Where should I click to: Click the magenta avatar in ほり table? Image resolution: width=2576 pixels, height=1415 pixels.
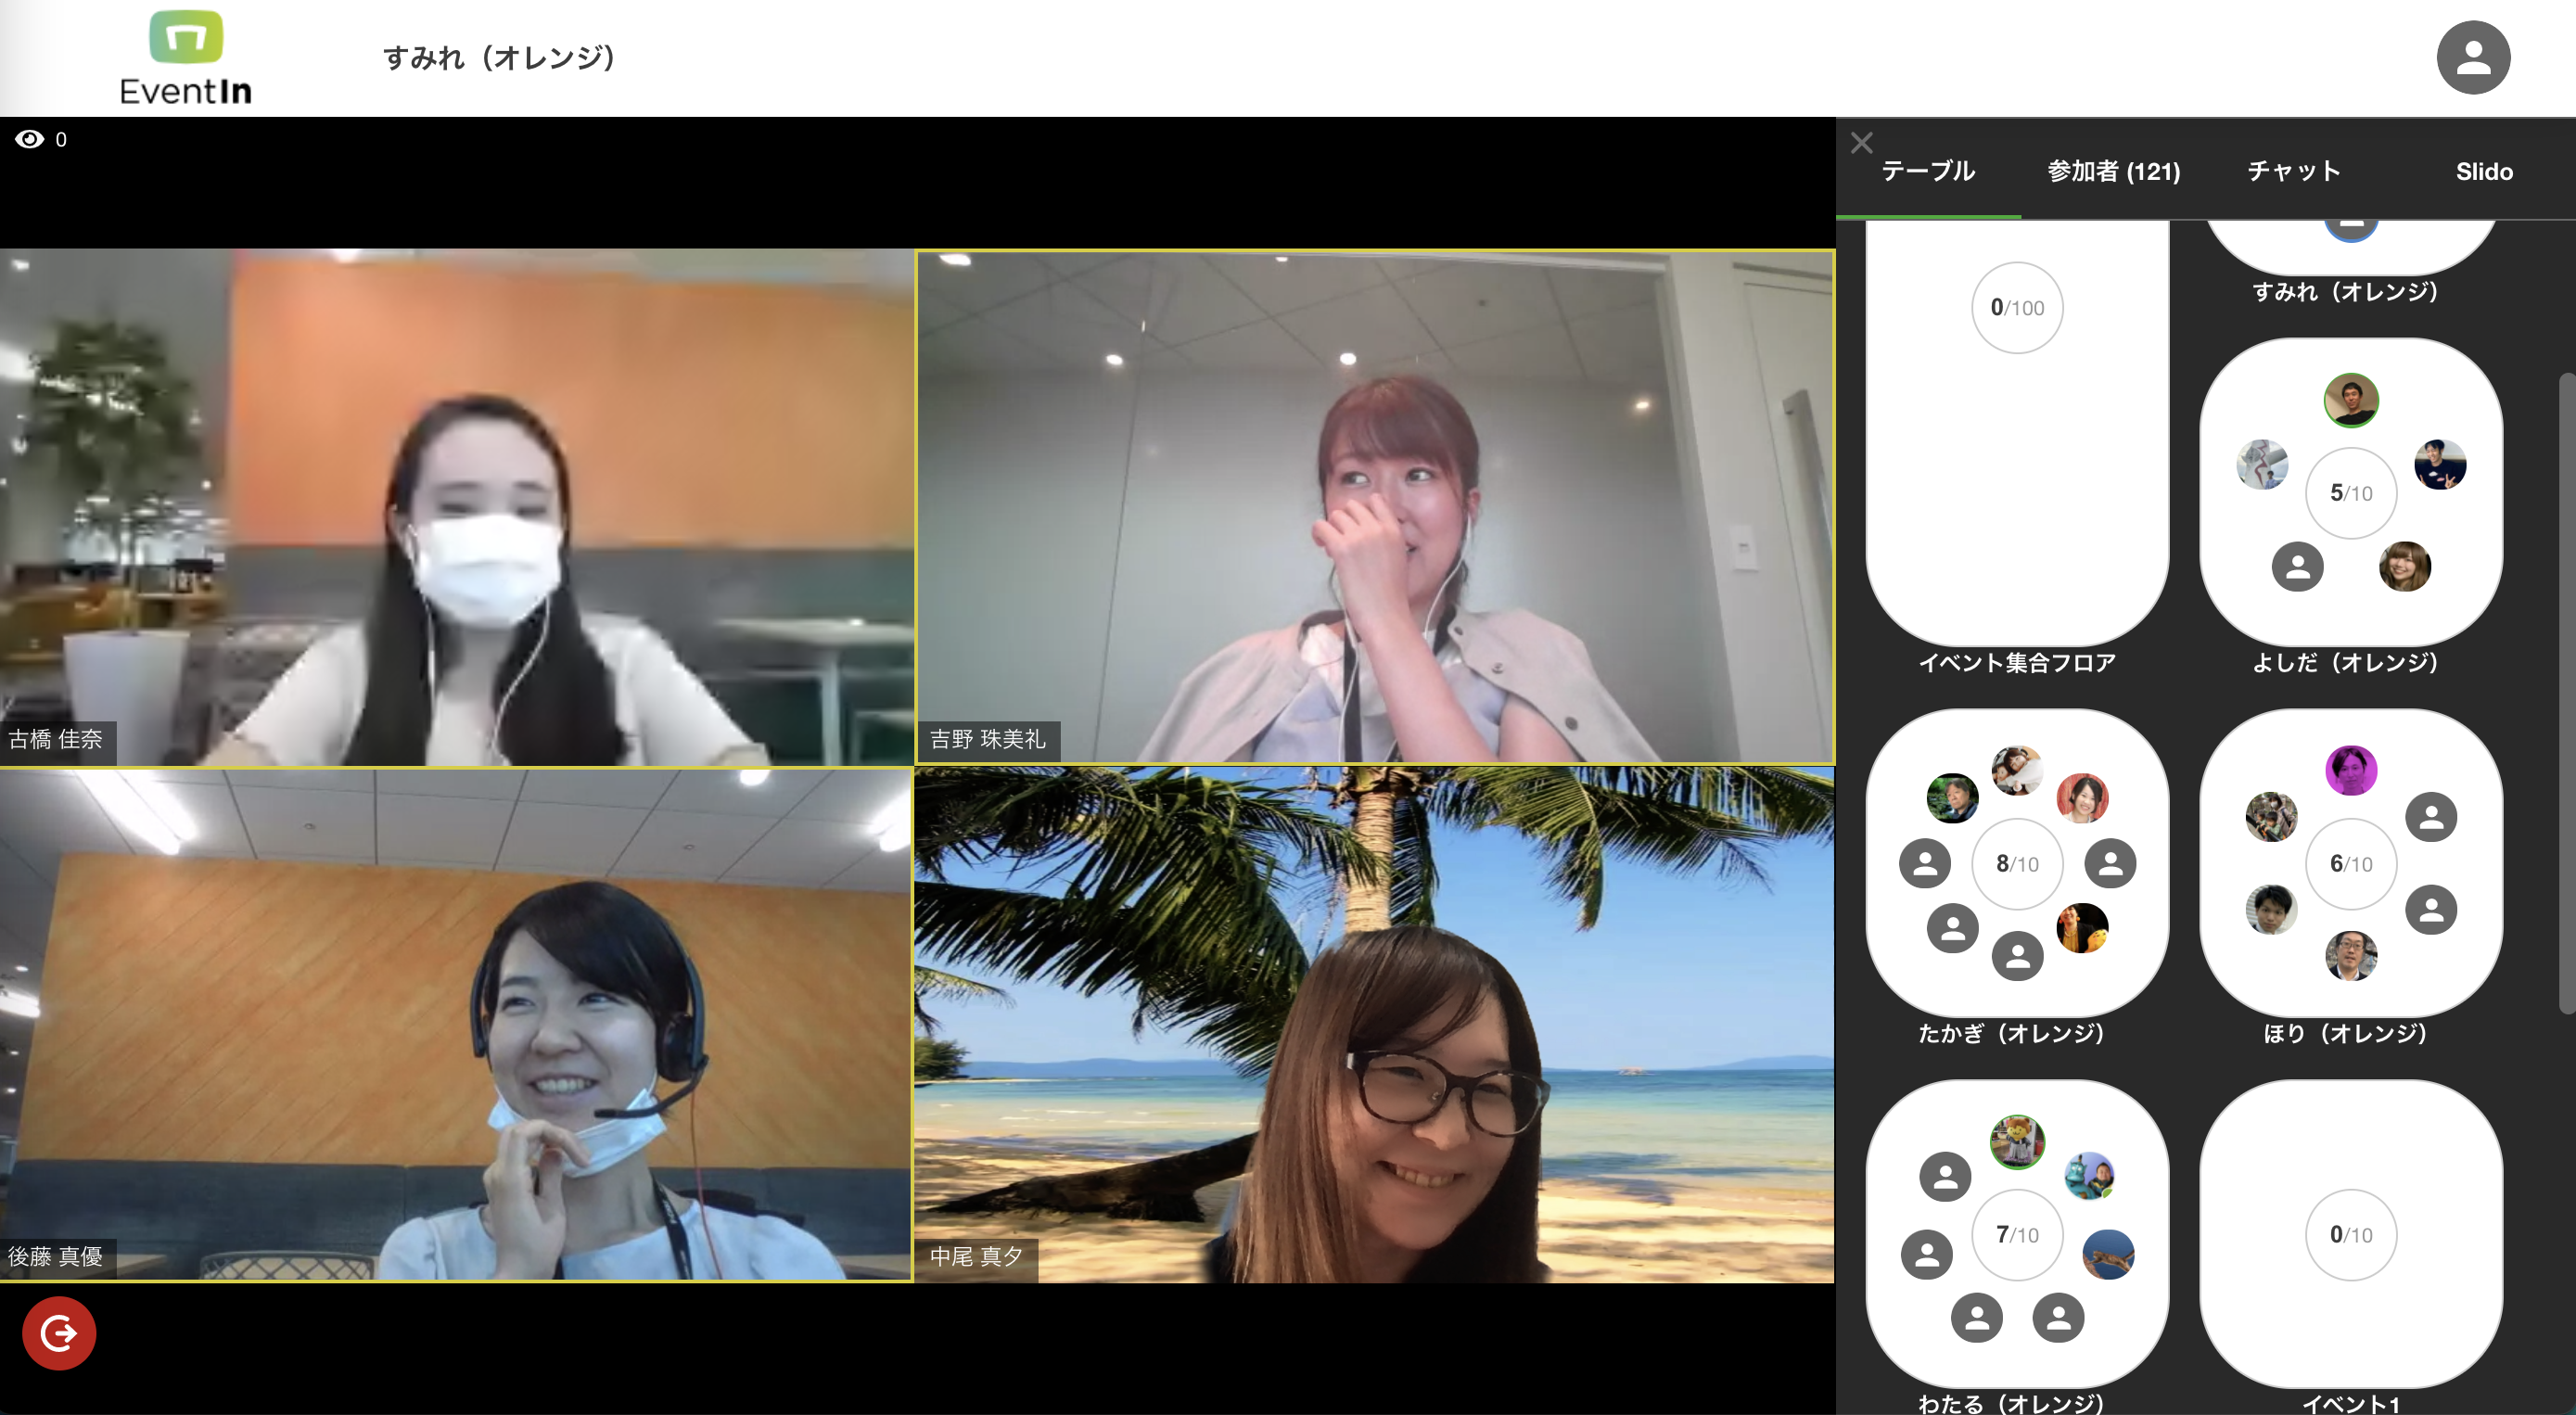[2351, 770]
